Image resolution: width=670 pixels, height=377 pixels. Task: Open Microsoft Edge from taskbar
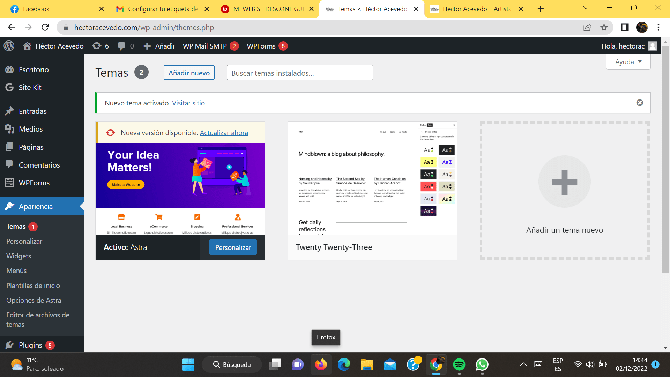(344, 364)
